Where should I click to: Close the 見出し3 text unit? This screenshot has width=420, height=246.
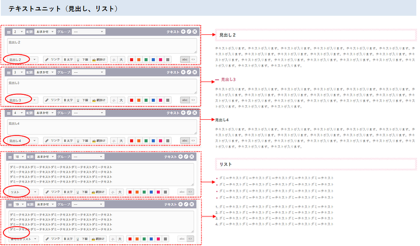195,72
